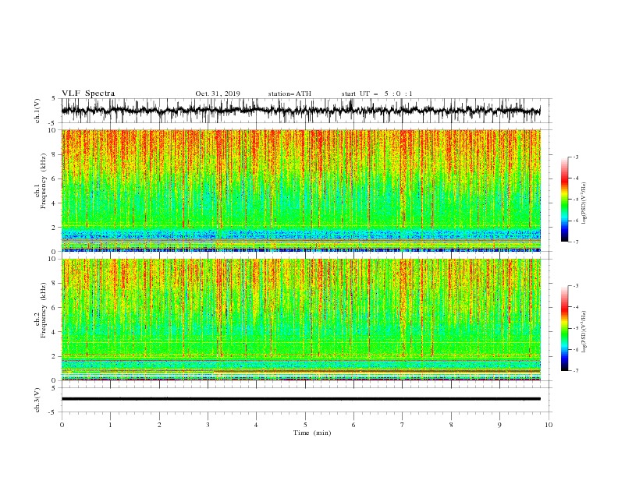Viewport: 618px width, 477px height.
Task: Click the "ch.3(V)" axis label
Action: (x=37, y=400)
